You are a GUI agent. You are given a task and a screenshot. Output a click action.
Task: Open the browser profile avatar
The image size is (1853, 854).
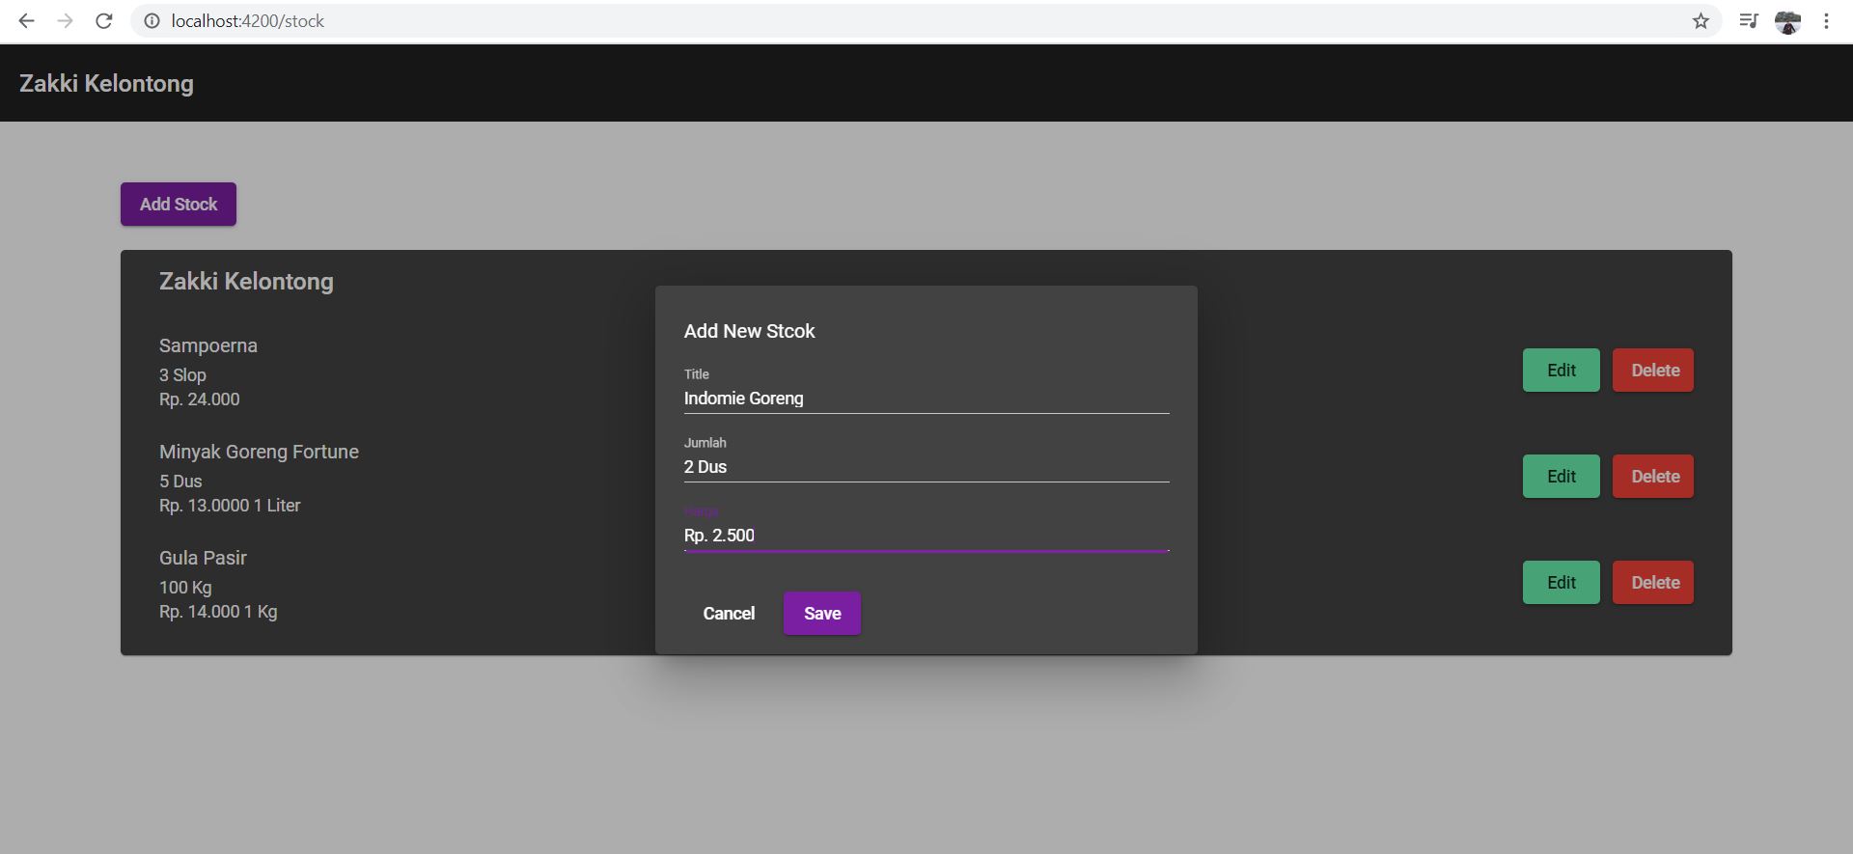coord(1788,20)
